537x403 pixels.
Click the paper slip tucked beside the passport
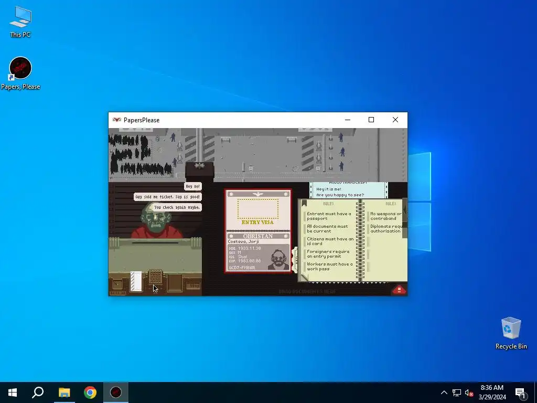pos(295,259)
